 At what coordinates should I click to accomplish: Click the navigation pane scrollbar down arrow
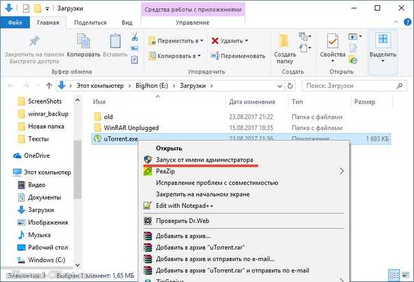click(x=77, y=265)
